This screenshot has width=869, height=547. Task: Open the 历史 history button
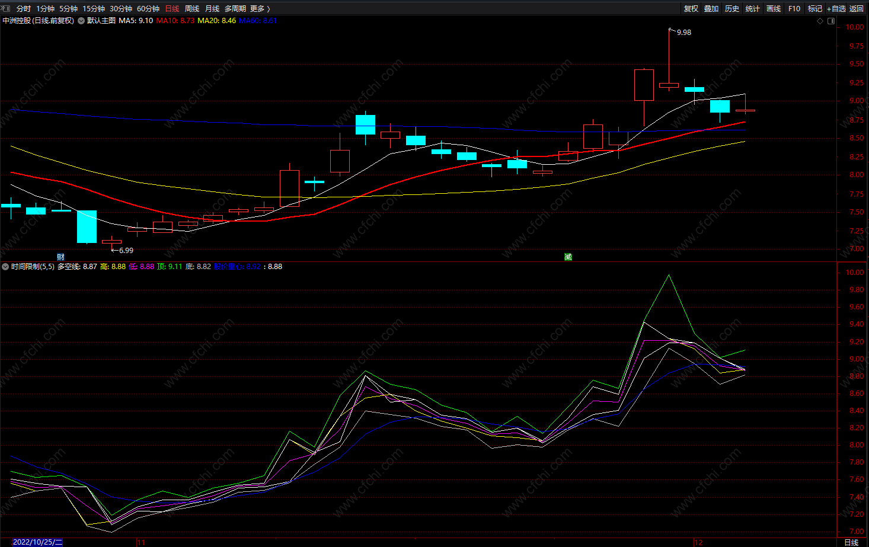click(x=732, y=8)
